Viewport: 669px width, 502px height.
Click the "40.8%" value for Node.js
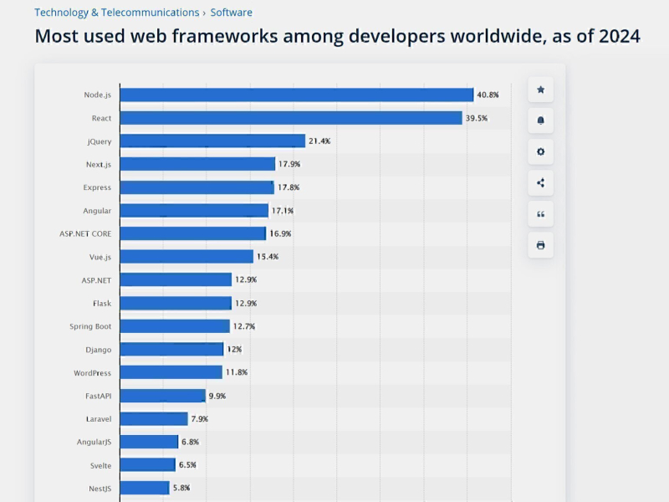coord(488,95)
